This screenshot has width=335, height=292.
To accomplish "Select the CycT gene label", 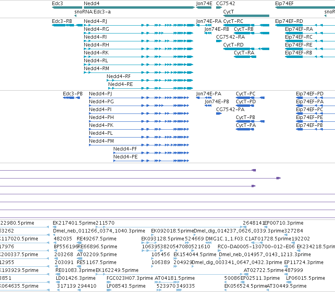I will tap(228, 11).
